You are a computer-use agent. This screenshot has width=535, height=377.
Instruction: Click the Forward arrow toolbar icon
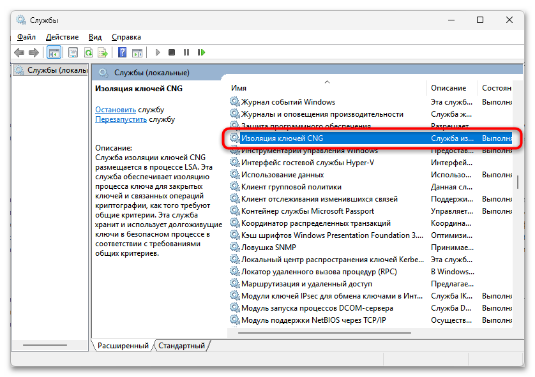pyautogui.click(x=33, y=52)
